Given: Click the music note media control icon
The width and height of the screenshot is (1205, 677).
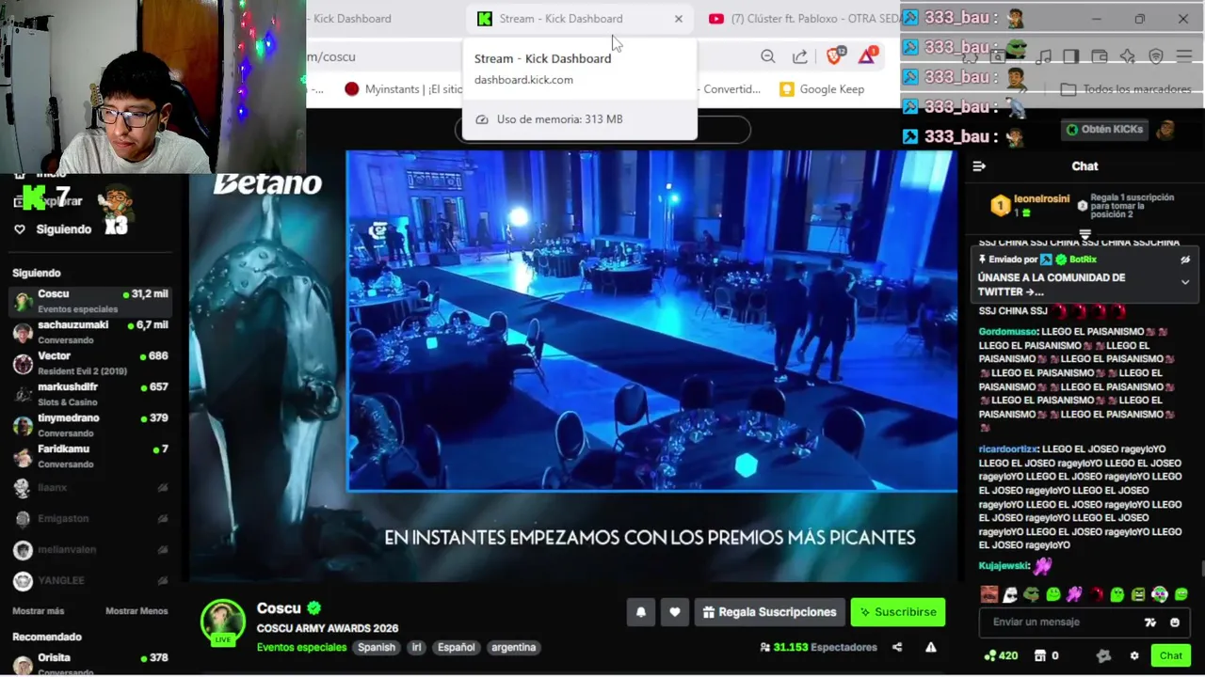Looking at the screenshot, I should pyautogui.click(x=1043, y=56).
